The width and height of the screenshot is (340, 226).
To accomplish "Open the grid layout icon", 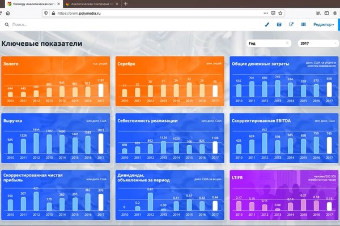I will pyautogui.click(x=304, y=25).
